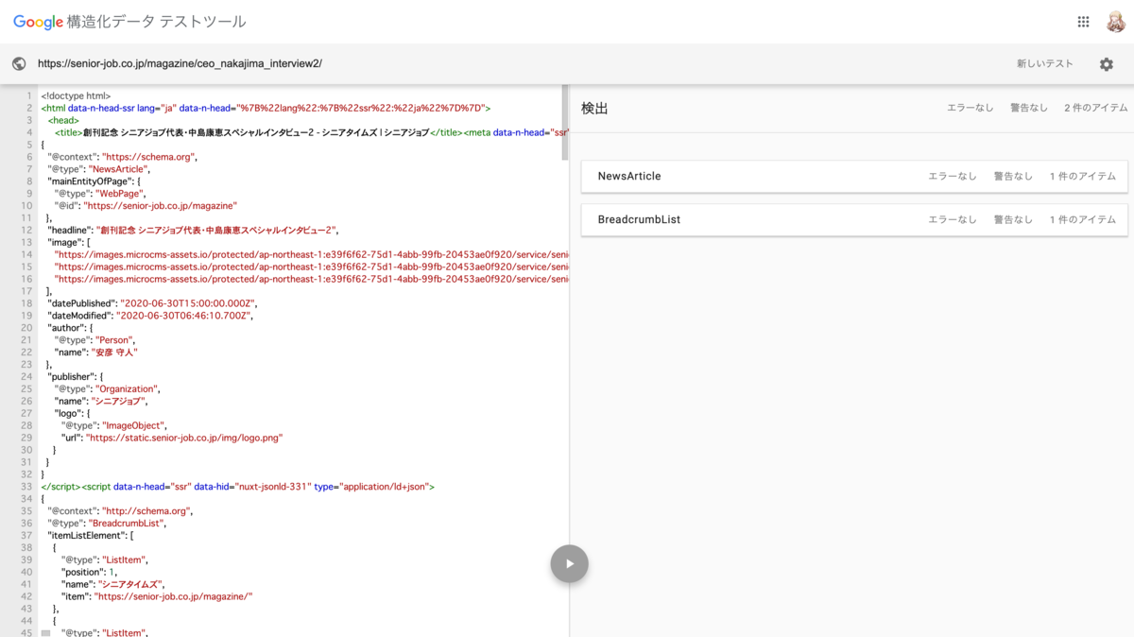Screen dimensions: 1134x637
Task: Open the user account avatar
Action: click(x=1116, y=22)
